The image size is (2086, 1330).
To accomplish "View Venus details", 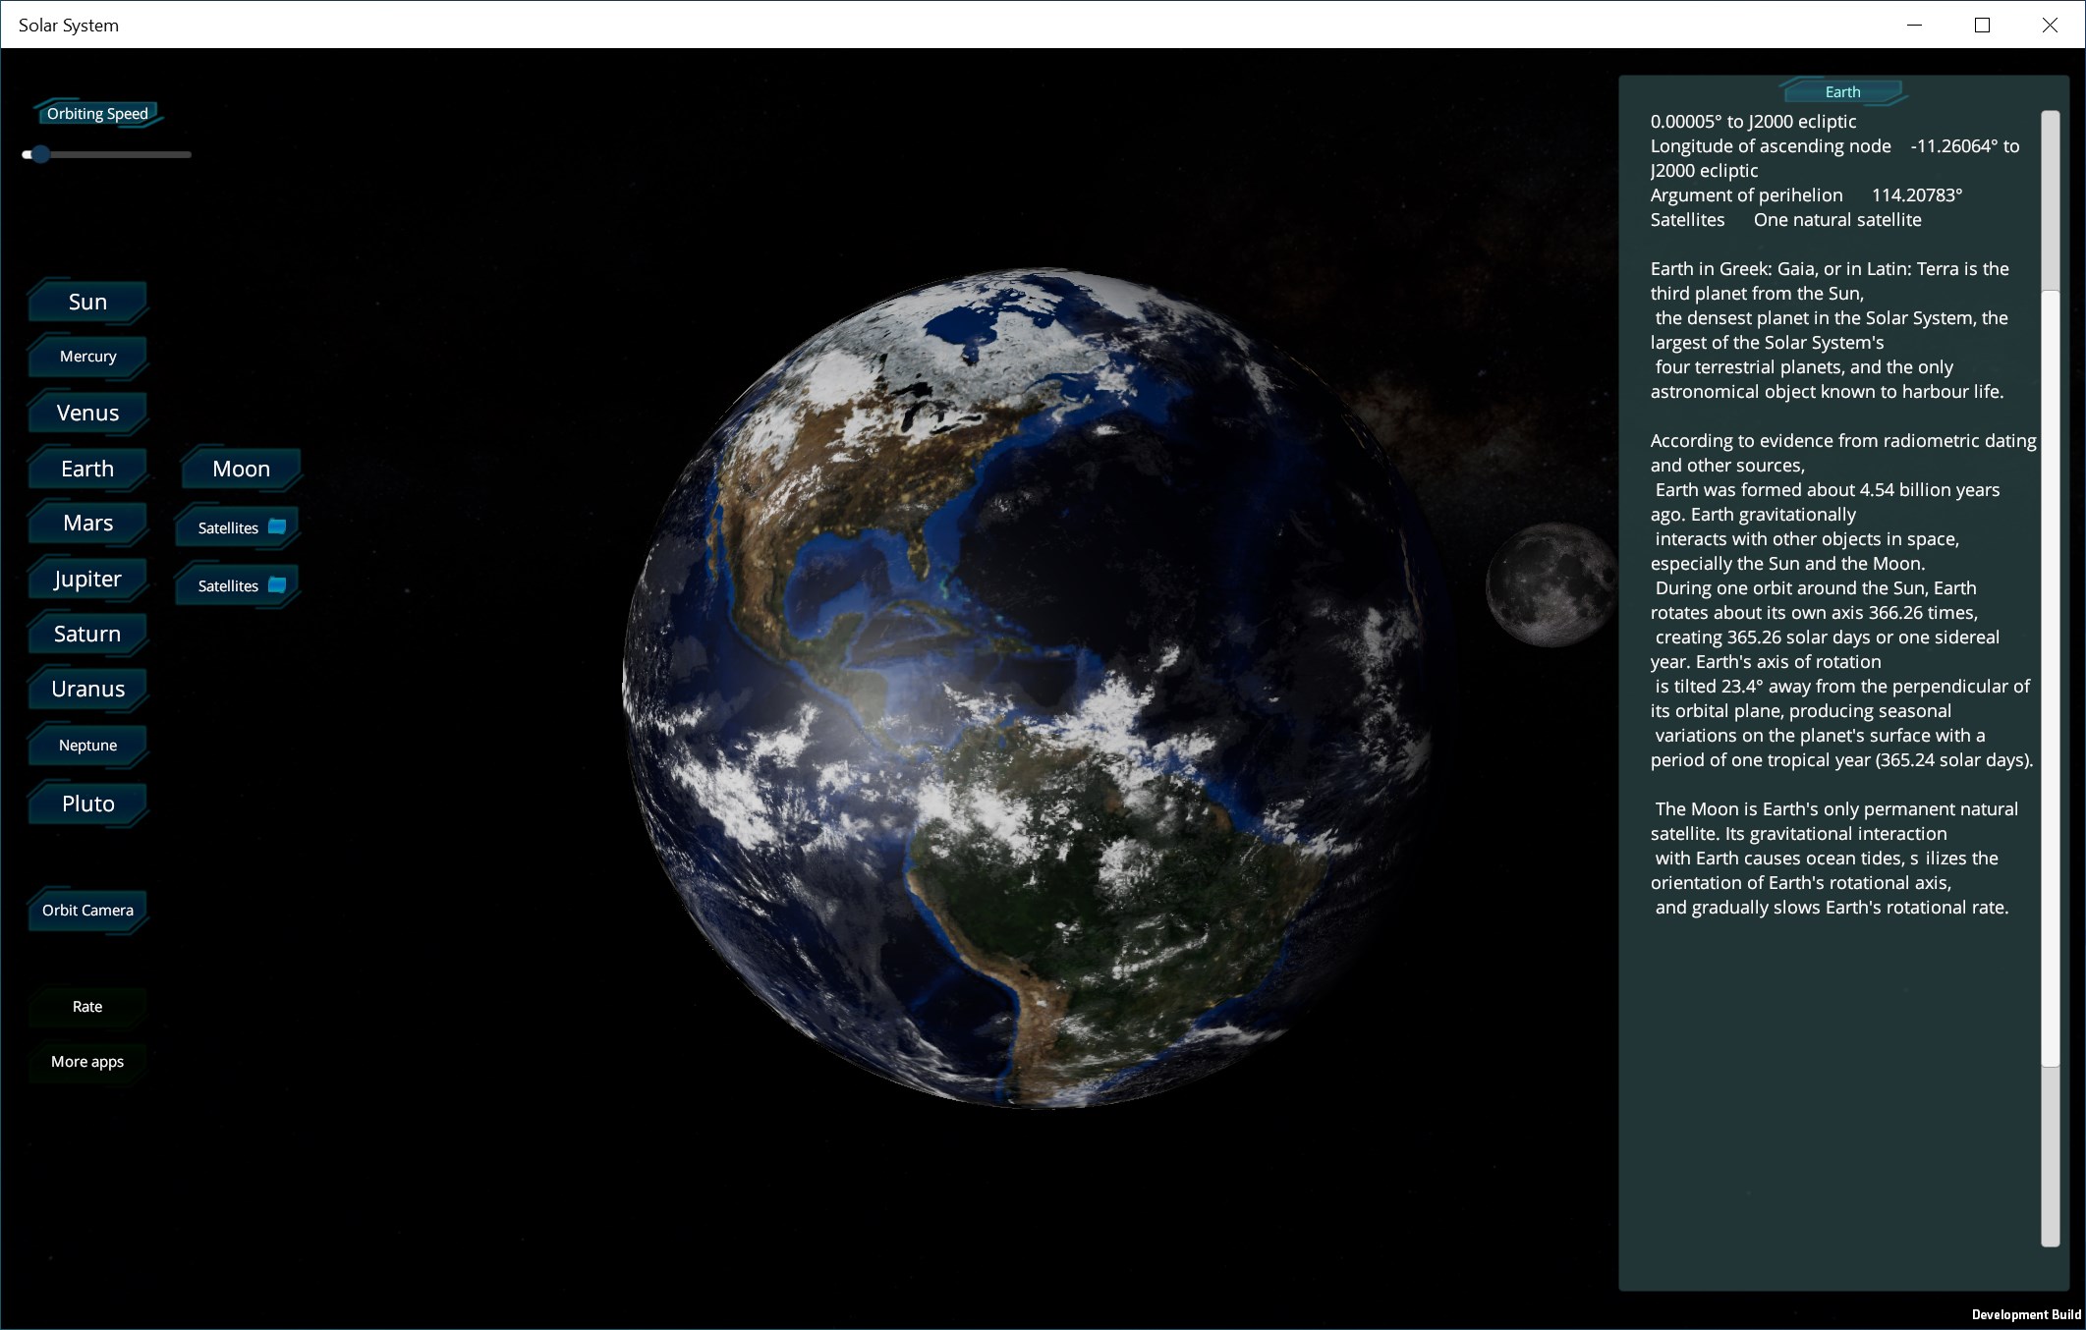I will tap(86, 413).
